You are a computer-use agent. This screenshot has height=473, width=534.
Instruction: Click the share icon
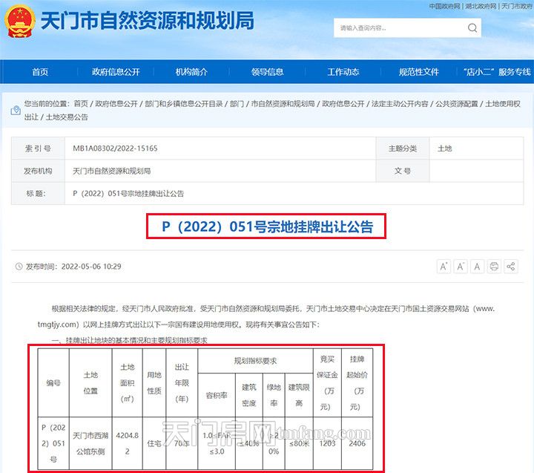(511, 267)
